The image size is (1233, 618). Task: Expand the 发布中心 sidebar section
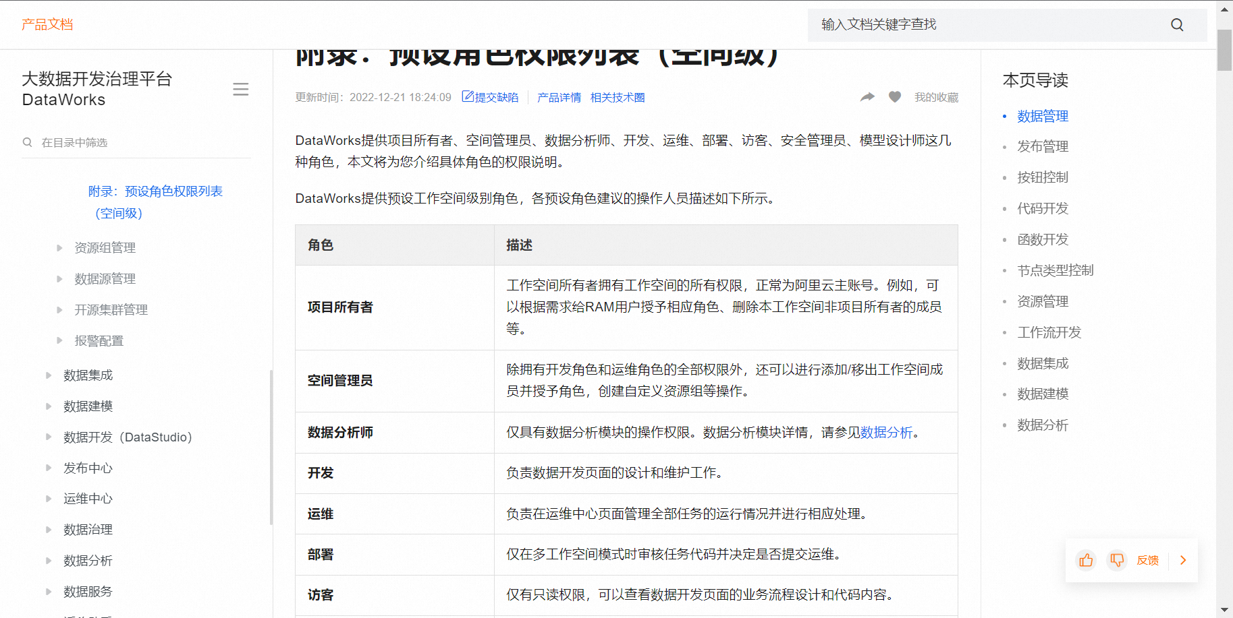click(49, 468)
